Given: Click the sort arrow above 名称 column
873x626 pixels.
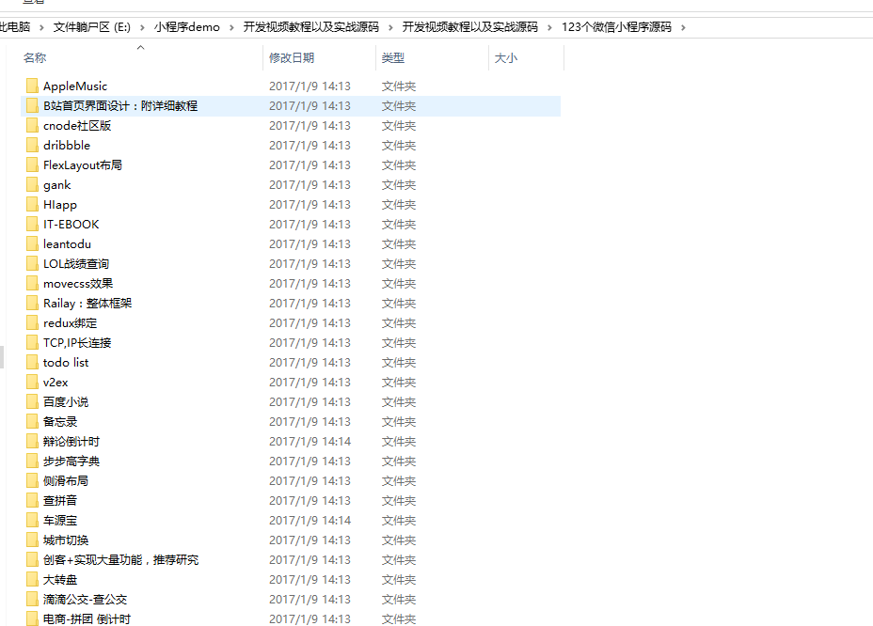Looking at the screenshot, I should [x=141, y=47].
